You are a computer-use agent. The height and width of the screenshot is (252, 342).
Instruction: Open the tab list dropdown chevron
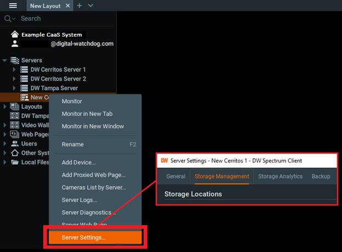(x=90, y=5)
